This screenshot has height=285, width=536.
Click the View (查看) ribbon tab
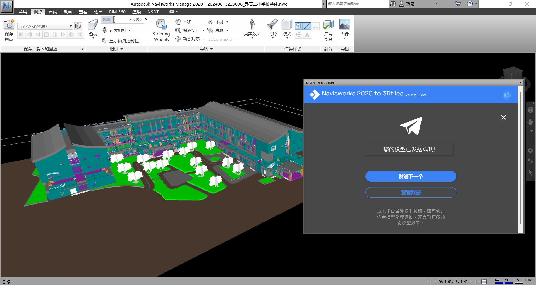(83, 12)
